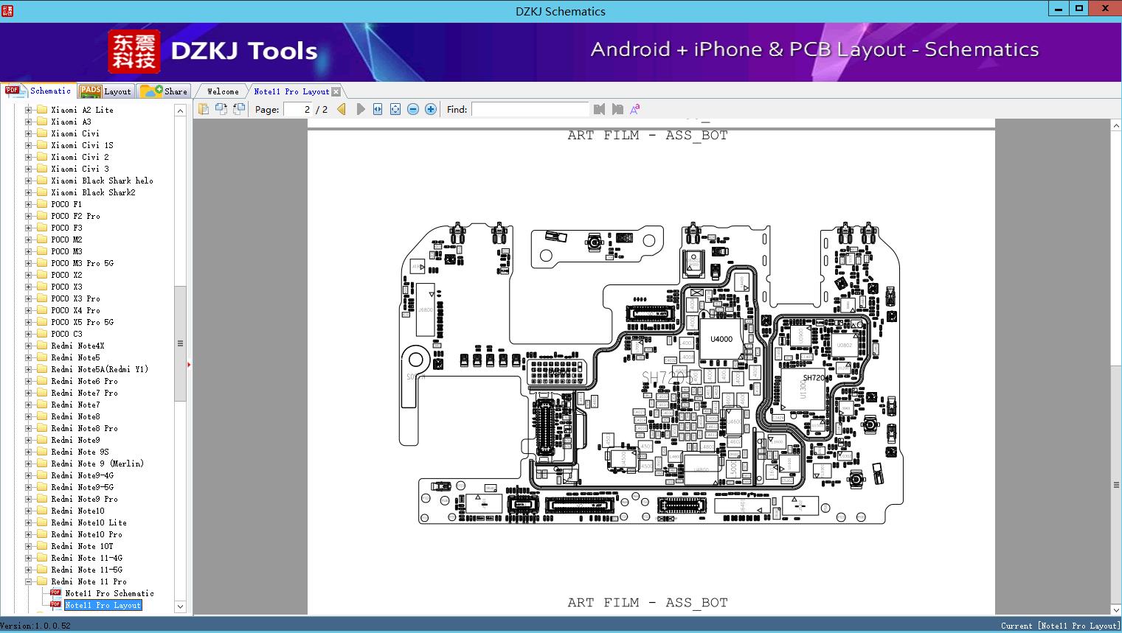Open Note11 Pro Schematic PDF
This screenshot has width=1122, height=633.
click(x=109, y=593)
